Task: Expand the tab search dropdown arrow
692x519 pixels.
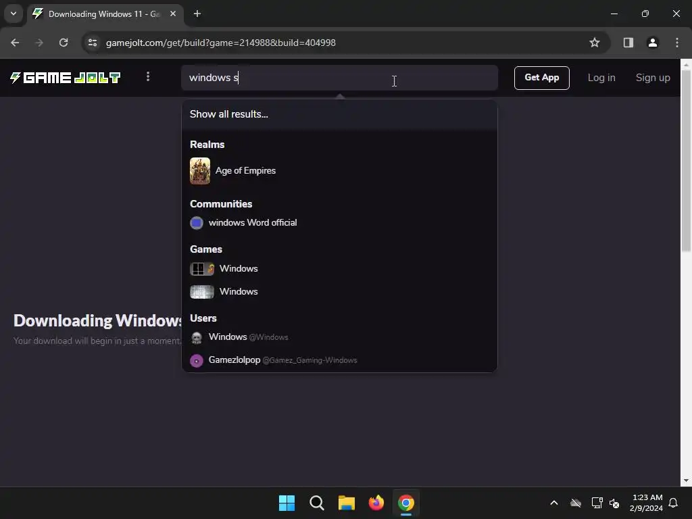Action: click(14, 14)
